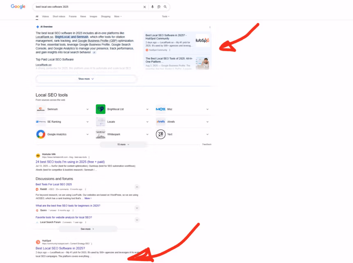353x263 pixels.
Task: Click the Yext circular logo
Action: point(160,134)
